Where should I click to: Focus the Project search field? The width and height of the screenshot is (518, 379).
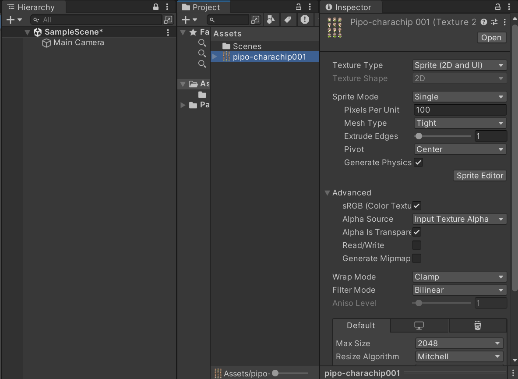click(228, 20)
